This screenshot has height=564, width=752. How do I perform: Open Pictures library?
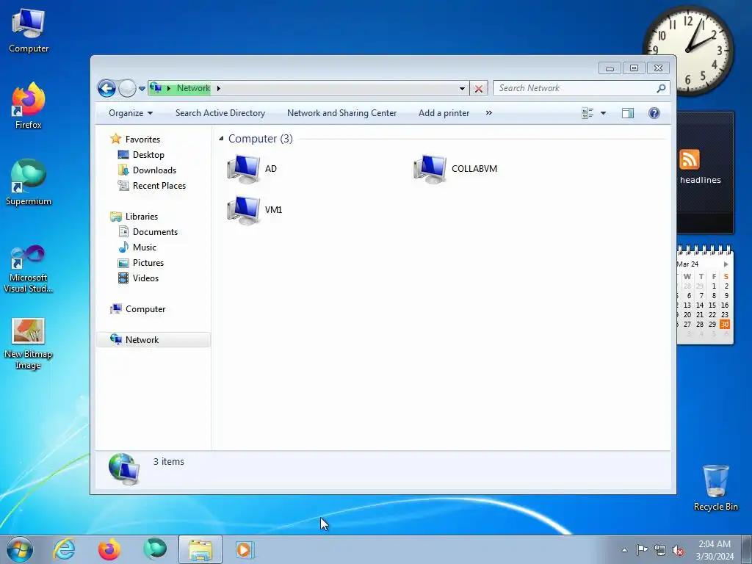pos(148,263)
